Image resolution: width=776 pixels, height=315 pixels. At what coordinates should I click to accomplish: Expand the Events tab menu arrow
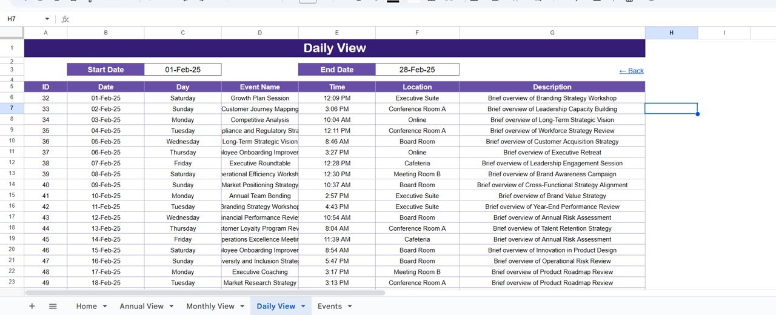coord(350,307)
